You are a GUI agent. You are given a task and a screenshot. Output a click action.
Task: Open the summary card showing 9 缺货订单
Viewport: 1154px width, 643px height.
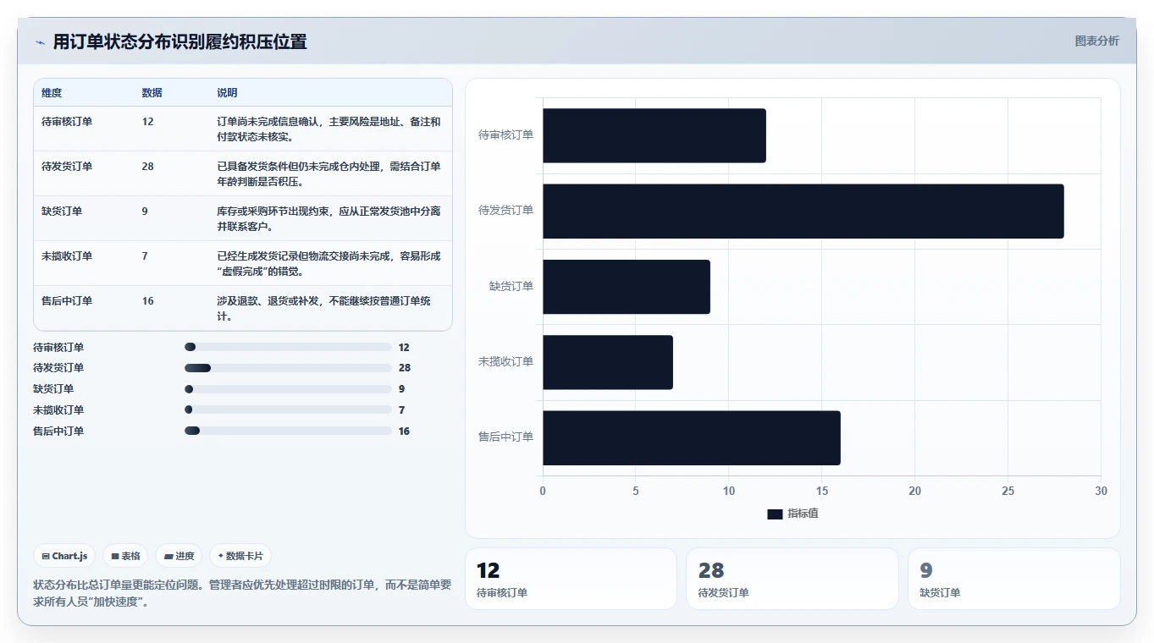tap(1014, 579)
